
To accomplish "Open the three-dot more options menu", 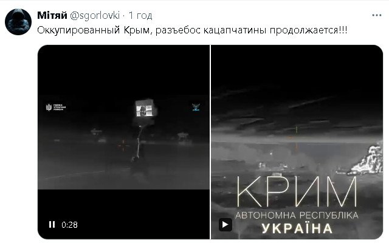I will pyautogui.click(x=377, y=15).
